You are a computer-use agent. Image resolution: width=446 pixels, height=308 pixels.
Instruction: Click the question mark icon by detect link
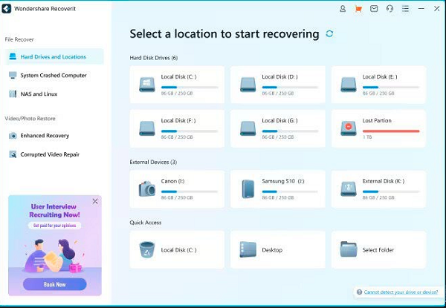pyautogui.click(x=359, y=292)
